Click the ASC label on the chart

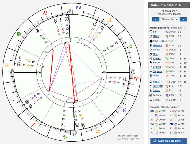point(39,72)
